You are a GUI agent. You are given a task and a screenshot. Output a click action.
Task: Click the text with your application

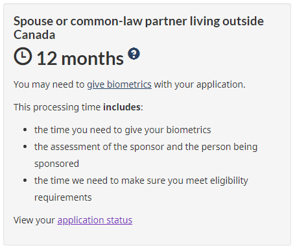tap(200, 84)
